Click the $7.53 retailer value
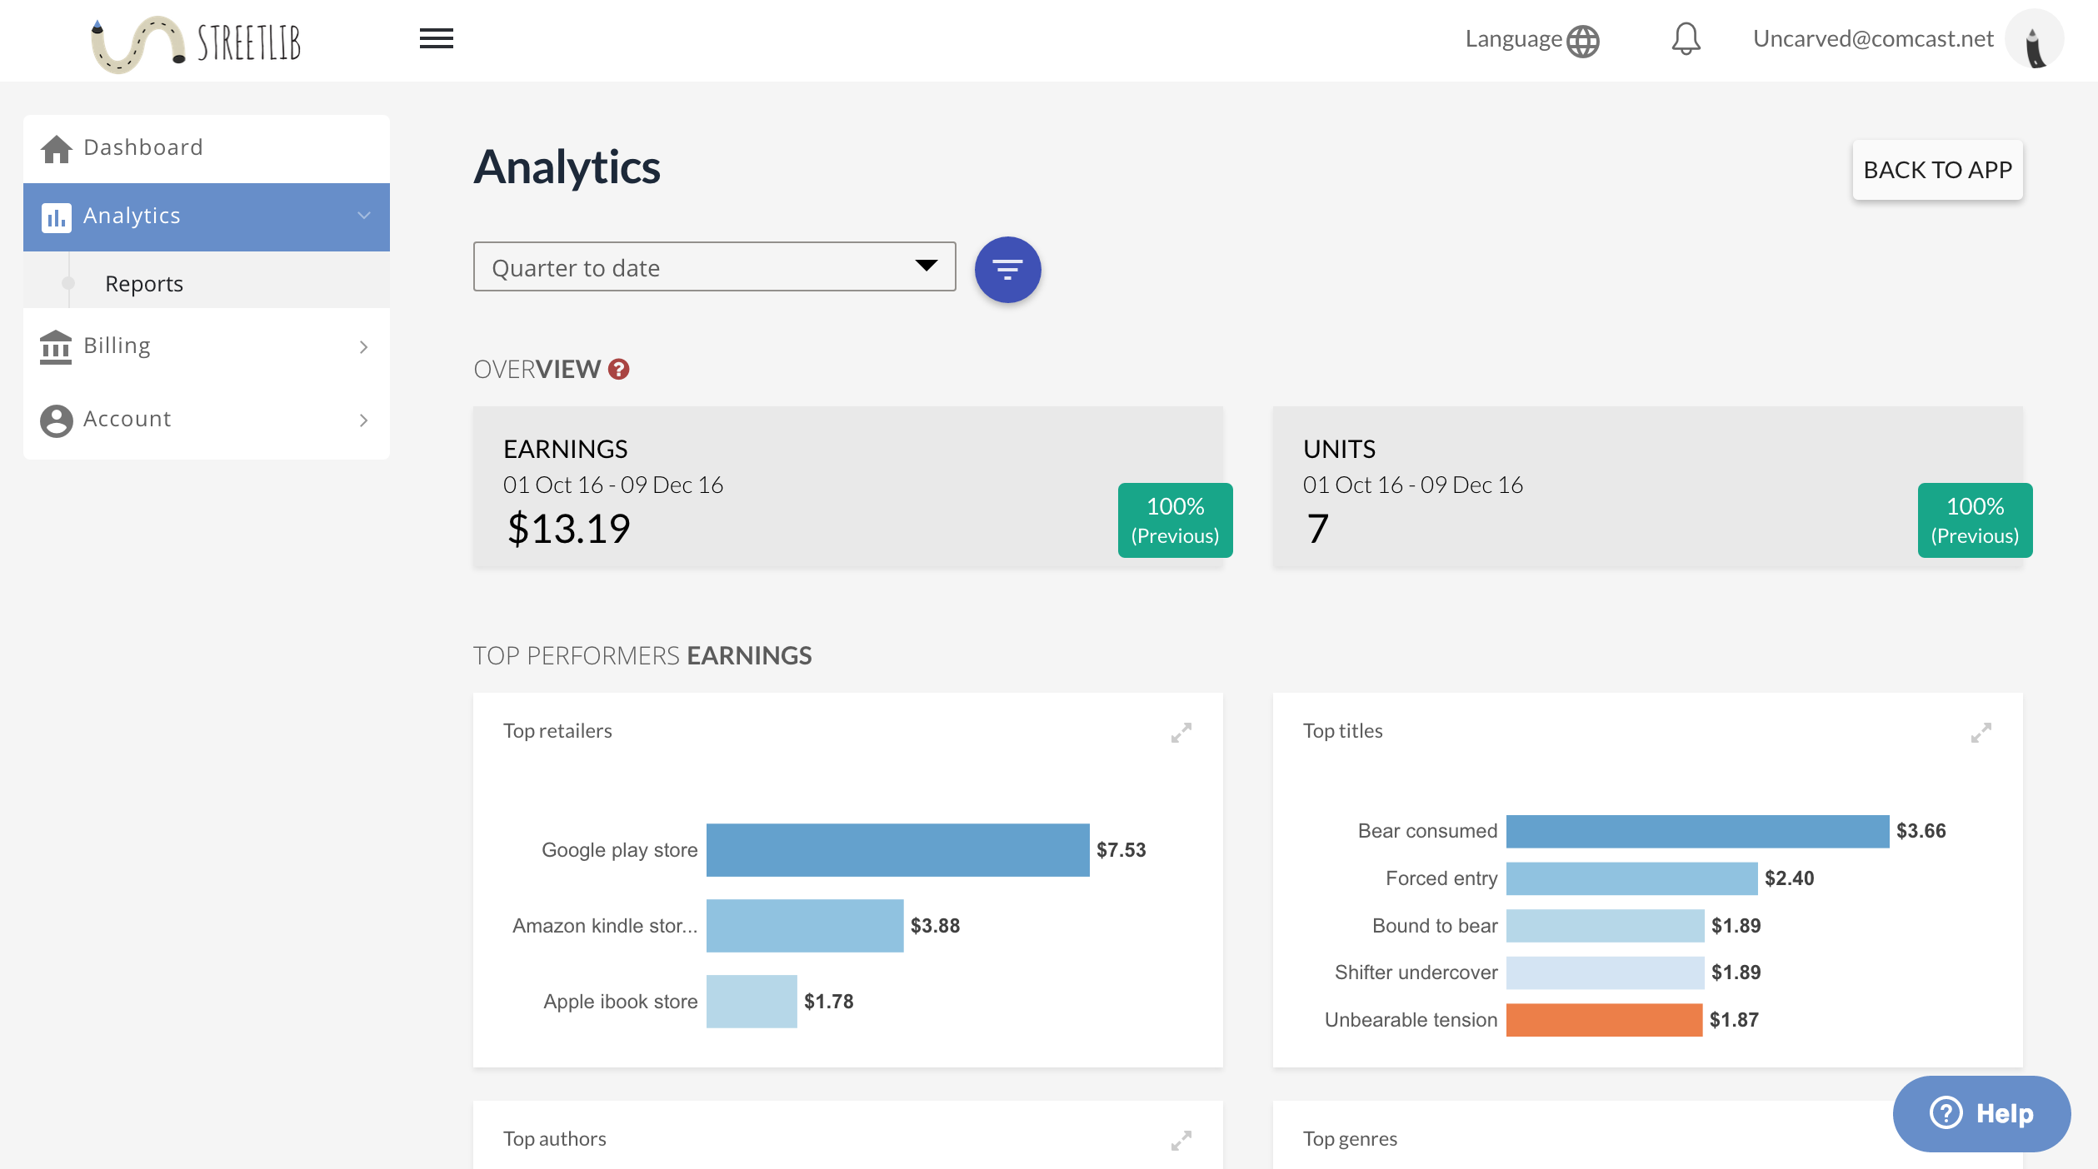Image resolution: width=2098 pixels, height=1169 pixels. pyautogui.click(x=1121, y=850)
